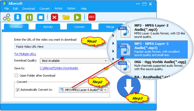Switch to the Activity tab
The height and width of the screenshot is (111, 194).
[x=48, y=27]
